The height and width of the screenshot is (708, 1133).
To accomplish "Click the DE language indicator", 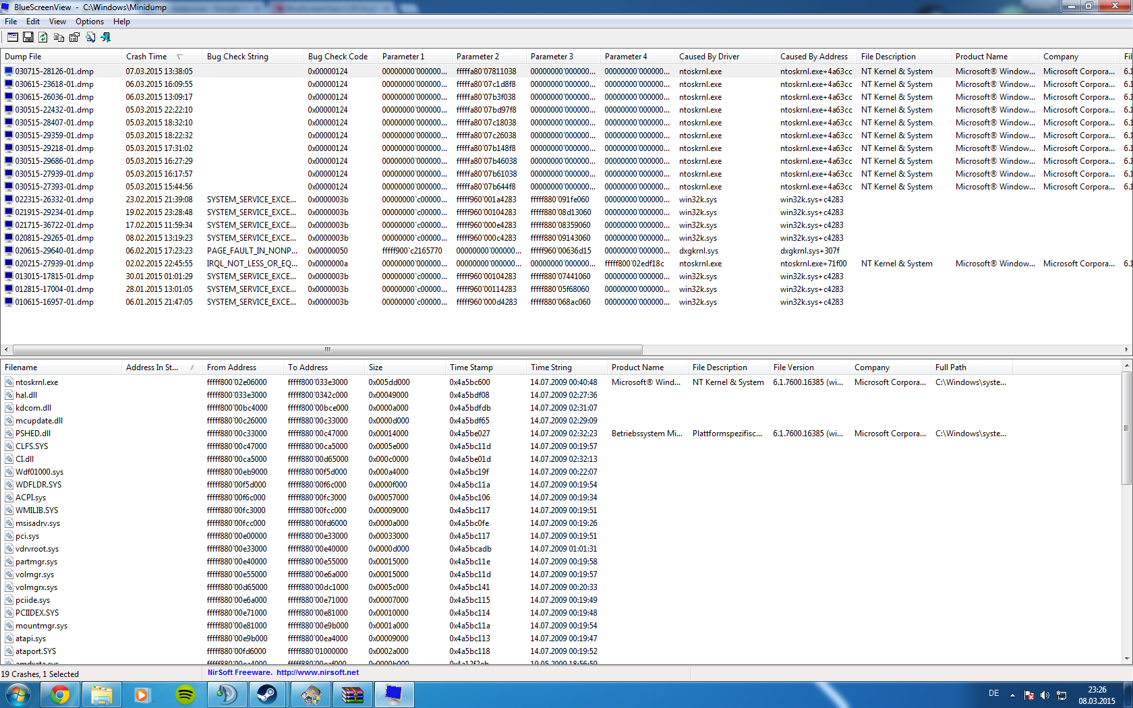I will tap(993, 693).
